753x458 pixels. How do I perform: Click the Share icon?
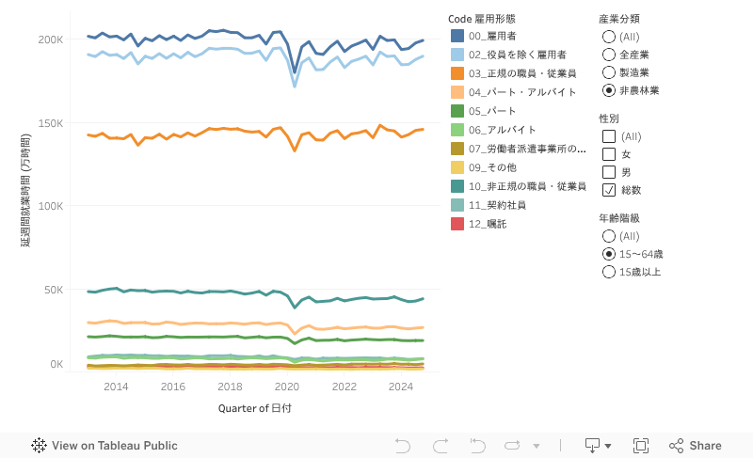click(676, 446)
